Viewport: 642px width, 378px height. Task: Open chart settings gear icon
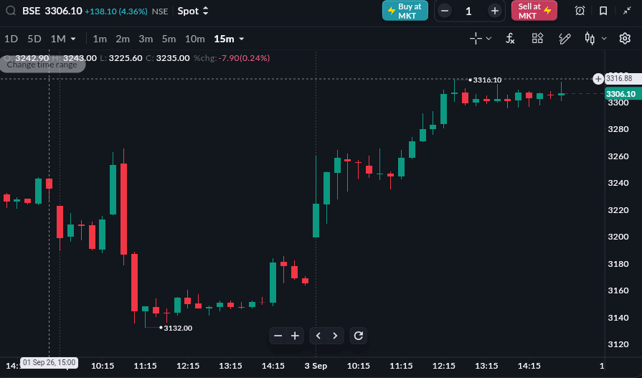625,39
